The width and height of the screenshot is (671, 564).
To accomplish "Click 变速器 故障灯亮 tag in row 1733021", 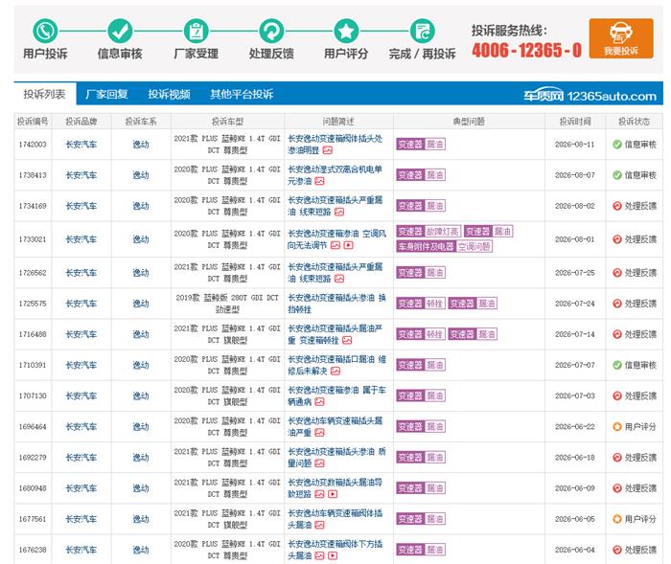I will click(428, 232).
